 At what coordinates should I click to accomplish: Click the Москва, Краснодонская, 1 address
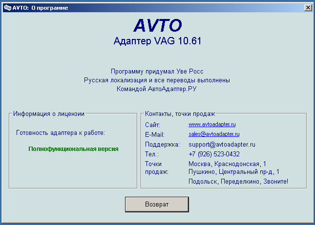(x=227, y=164)
